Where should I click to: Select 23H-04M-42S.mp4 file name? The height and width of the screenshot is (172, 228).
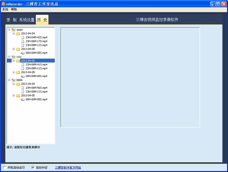pyautogui.click(x=37, y=37)
